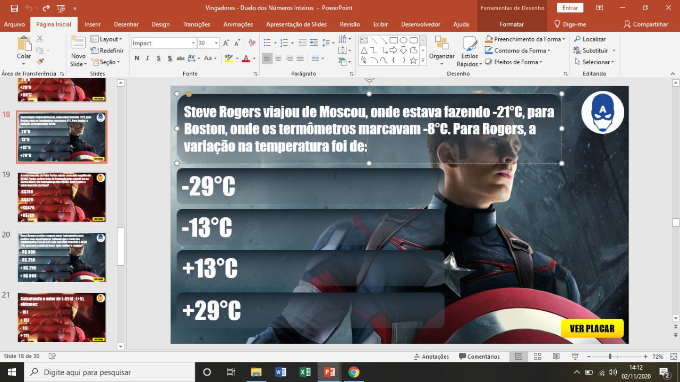Screen dimensions: 680x382
Task: Click the Entrar sign-in button
Action: coord(570,8)
